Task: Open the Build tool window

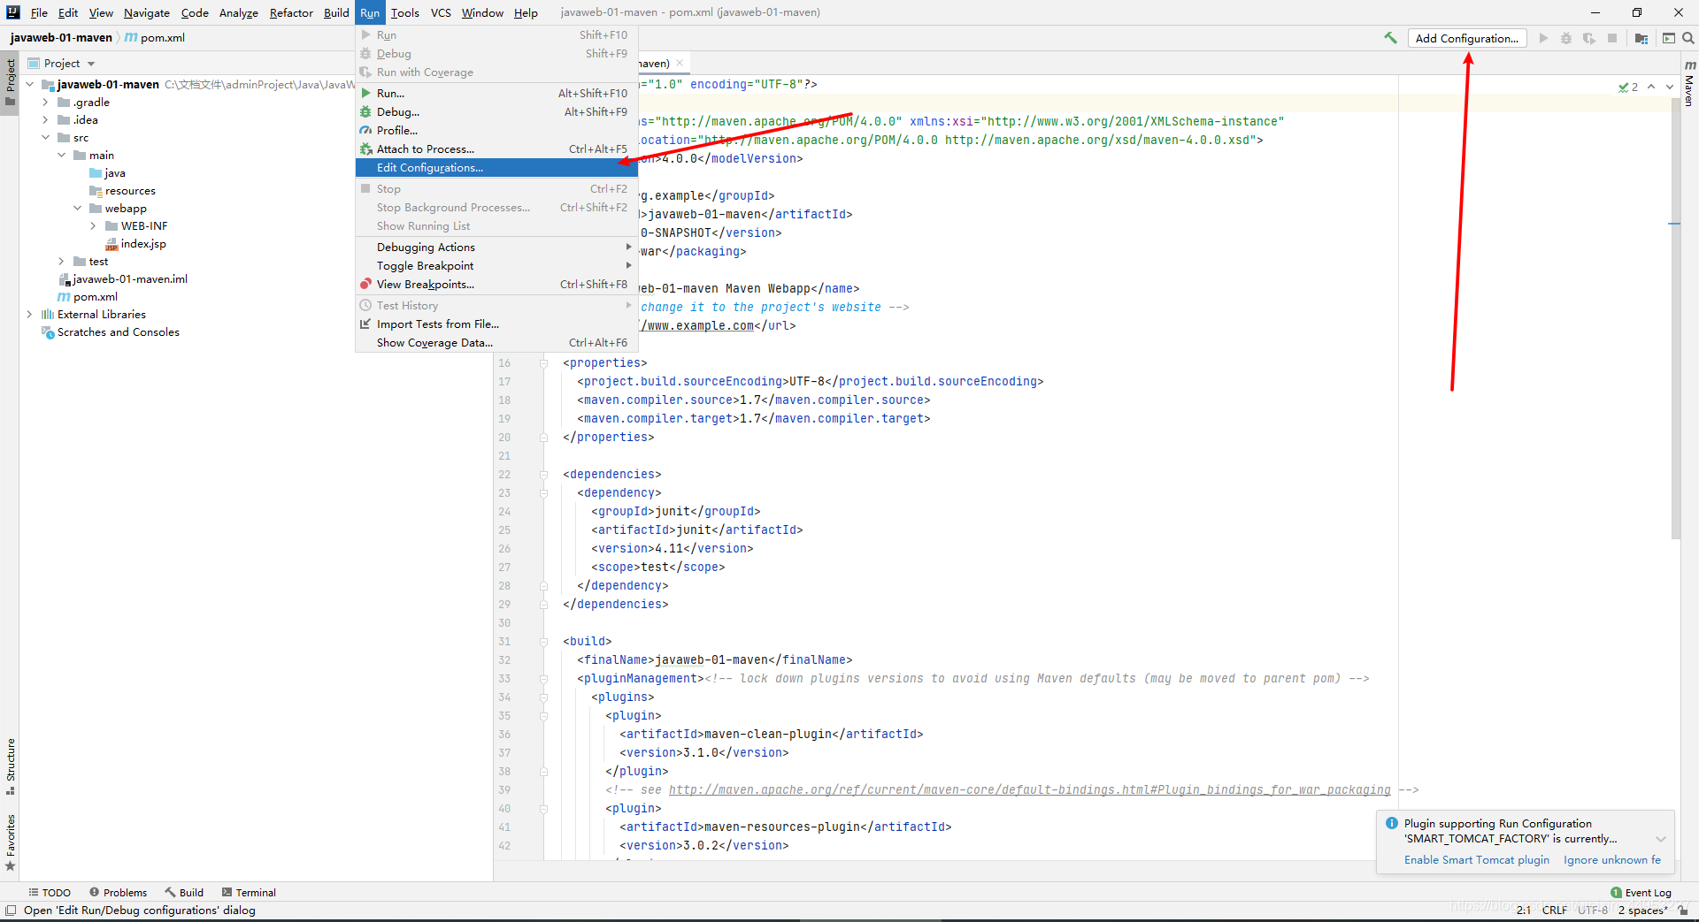Action: 184,892
